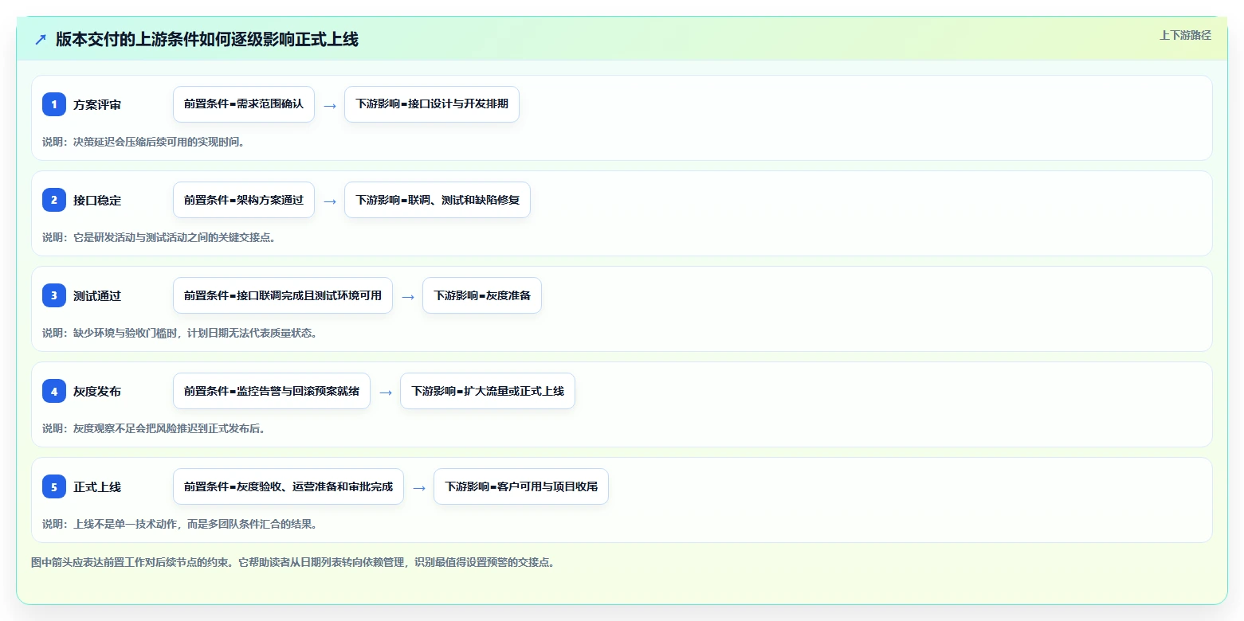Click the 上下游路径 label

pos(1185,35)
